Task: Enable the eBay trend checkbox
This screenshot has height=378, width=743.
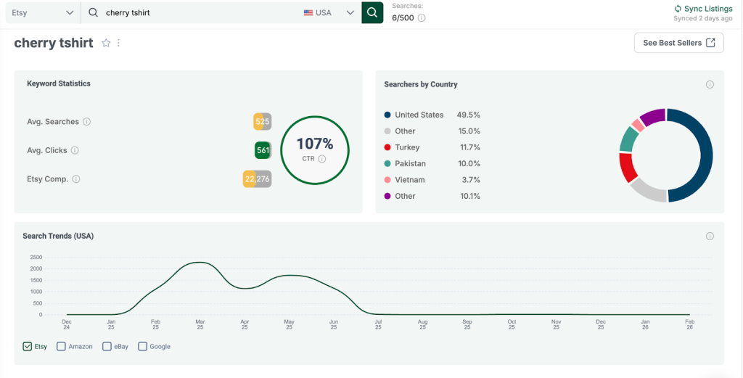Action: pyautogui.click(x=107, y=347)
